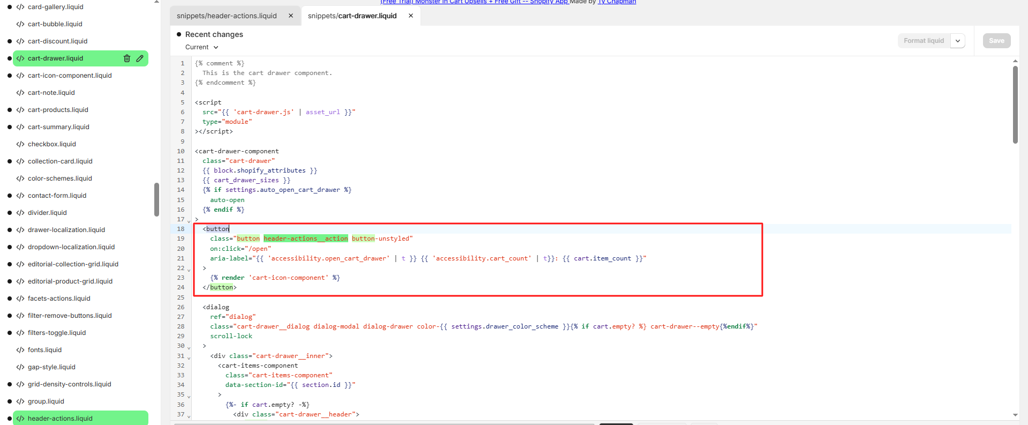Open fonts.liquid file

pos(44,350)
